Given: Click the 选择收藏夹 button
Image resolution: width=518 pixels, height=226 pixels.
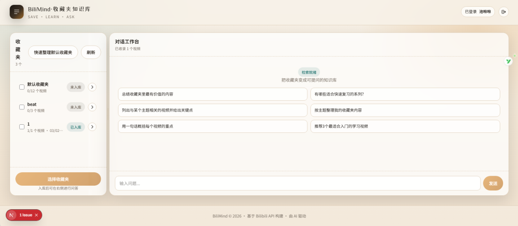Looking at the screenshot, I should click(x=58, y=179).
